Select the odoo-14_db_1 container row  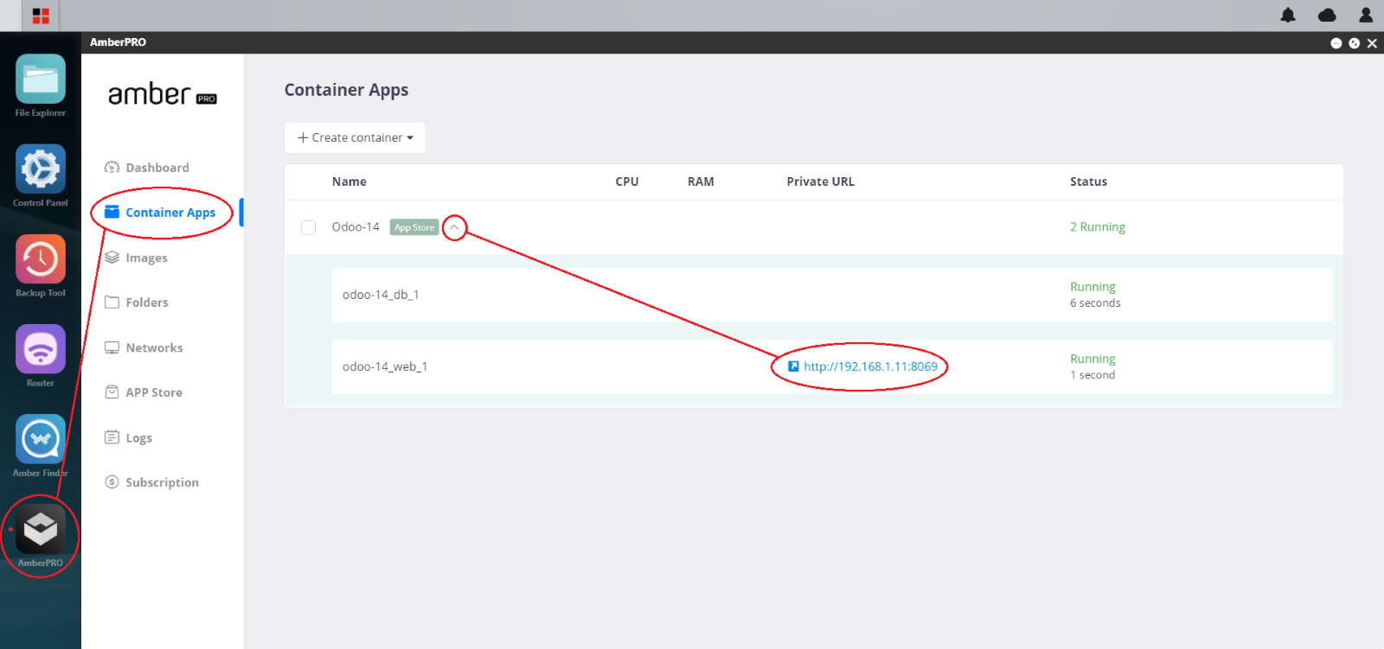tap(832, 295)
